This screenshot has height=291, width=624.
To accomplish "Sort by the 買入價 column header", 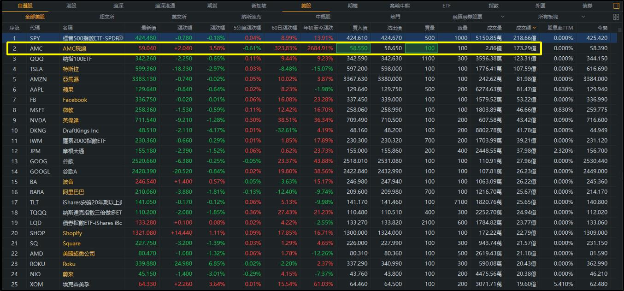I will tap(360, 28).
